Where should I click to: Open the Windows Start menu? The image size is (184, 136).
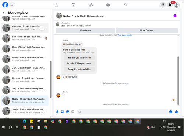click(3, 127)
